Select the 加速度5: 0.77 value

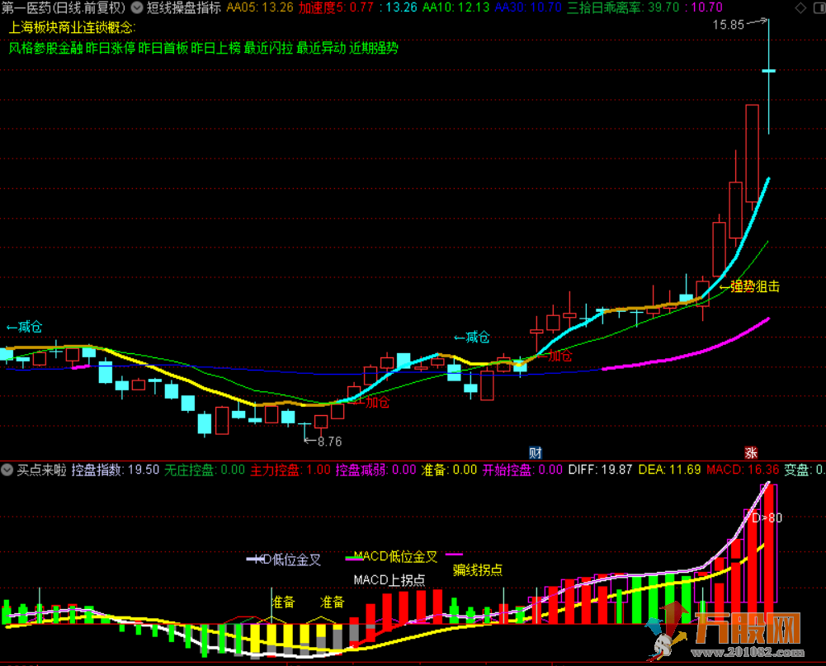point(336,7)
